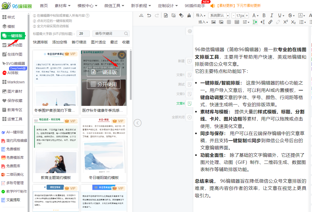Apply bold formatting to text
Viewport: 312px width, 212px height.
[264, 16]
